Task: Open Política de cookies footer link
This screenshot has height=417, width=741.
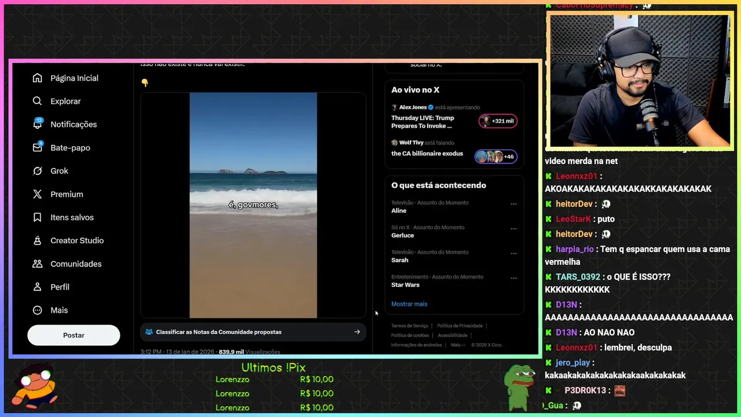Action: coord(410,335)
